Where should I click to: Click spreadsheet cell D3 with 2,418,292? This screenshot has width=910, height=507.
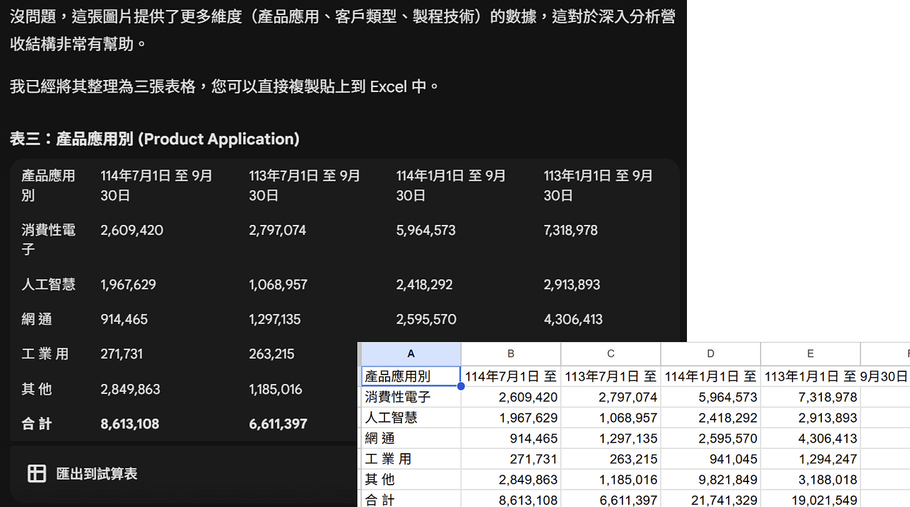click(x=711, y=418)
